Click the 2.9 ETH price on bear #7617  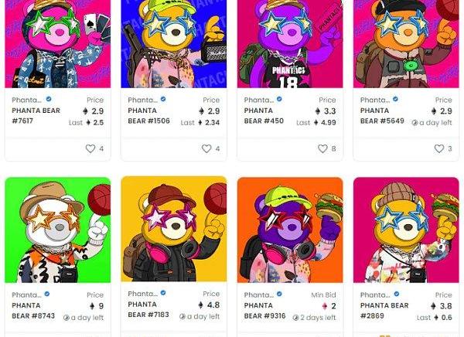[x=94, y=111]
